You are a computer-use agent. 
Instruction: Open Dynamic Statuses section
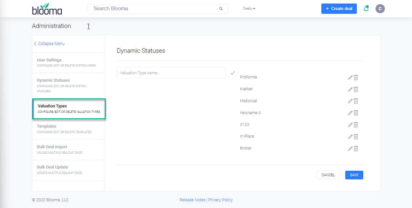(x=69, y=85)
